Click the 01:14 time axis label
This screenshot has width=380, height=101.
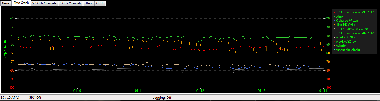323,91
